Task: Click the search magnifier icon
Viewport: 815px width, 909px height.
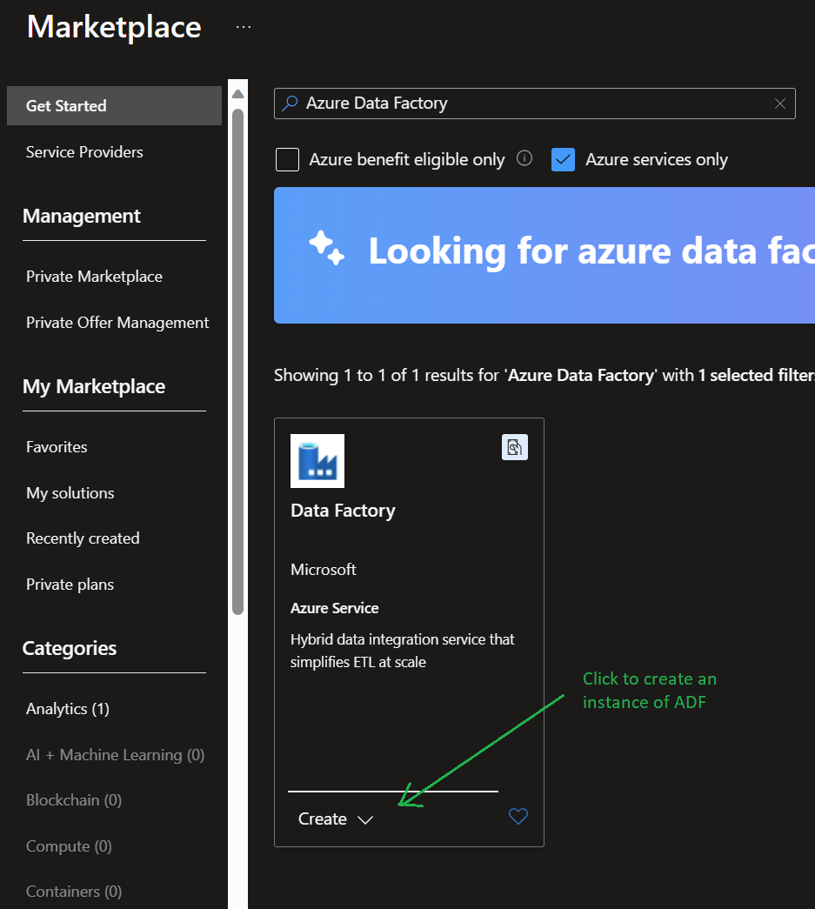Action: [x=291, y=103]
